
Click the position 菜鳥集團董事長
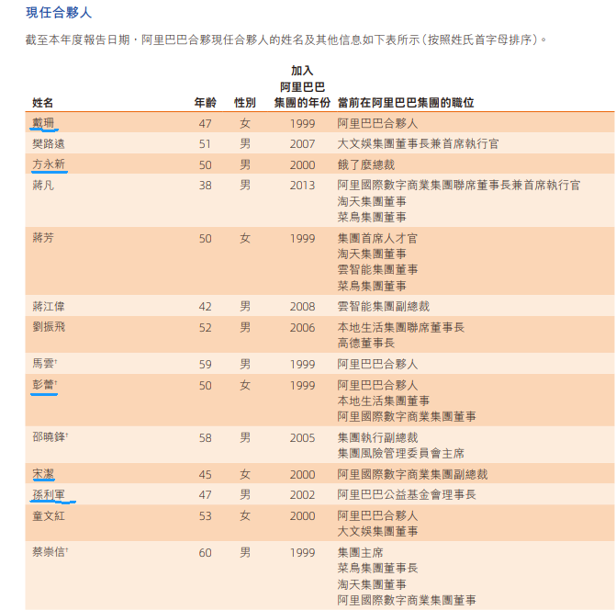[x=377, y=569]
